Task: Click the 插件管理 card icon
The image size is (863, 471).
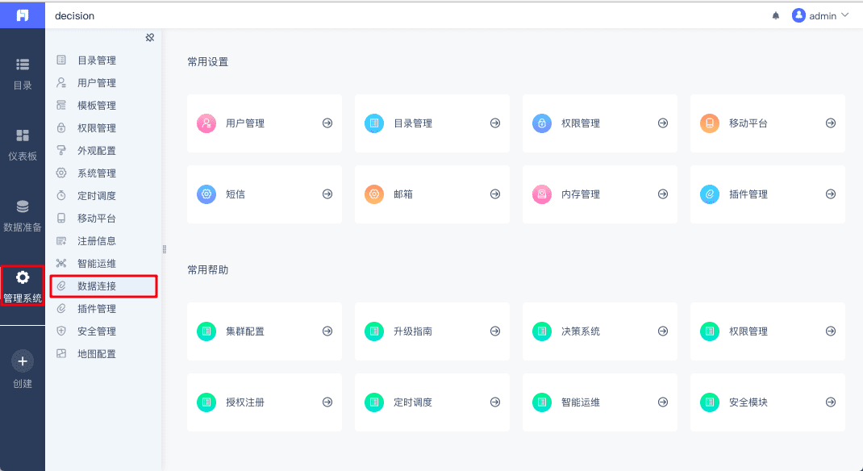Action: (x=710, y=194)
